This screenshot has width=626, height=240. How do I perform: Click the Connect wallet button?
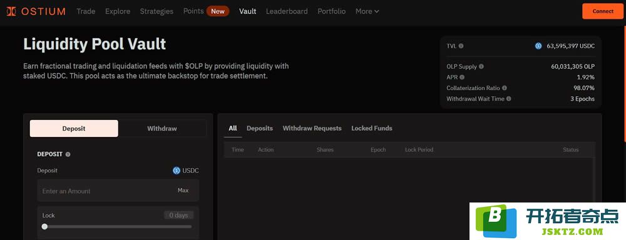tap(603, 11)
